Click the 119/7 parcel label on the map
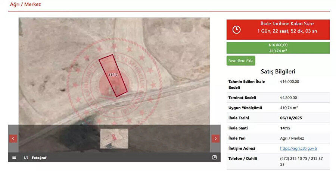 (x=113, y=75)
